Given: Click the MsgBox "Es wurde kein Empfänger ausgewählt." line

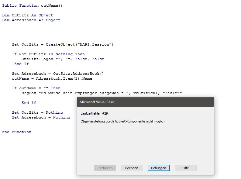Looking at the screenshot, I should point(102,93).
